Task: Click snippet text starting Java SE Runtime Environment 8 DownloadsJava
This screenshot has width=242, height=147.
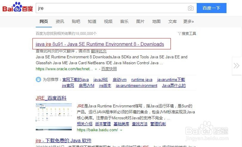Action: click(x=111, y=60)
